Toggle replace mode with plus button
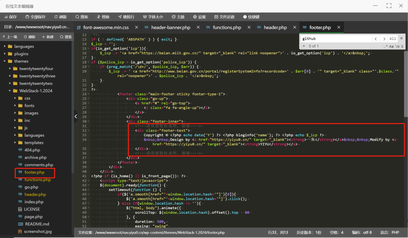The width and height of the screenshot is (408, 238). (x=303, y=46)
